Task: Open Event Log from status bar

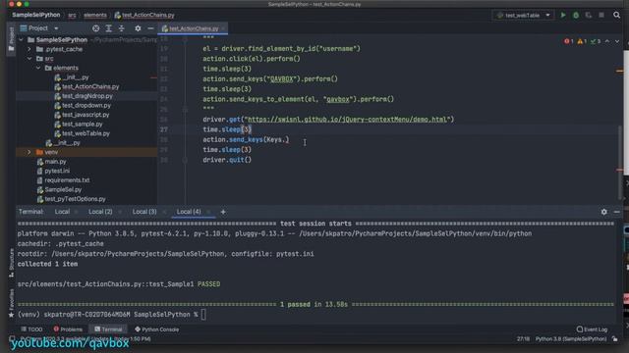Action: (x=592, y=329)
